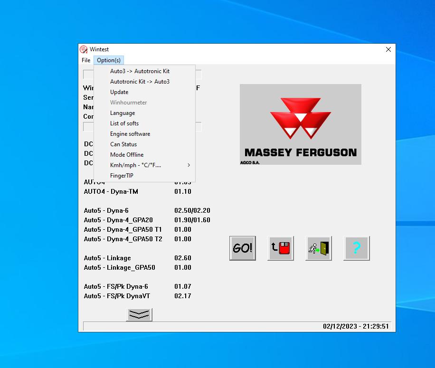Click the double chevron down arrow button
435x368 pixels.
tap(139, 315)
